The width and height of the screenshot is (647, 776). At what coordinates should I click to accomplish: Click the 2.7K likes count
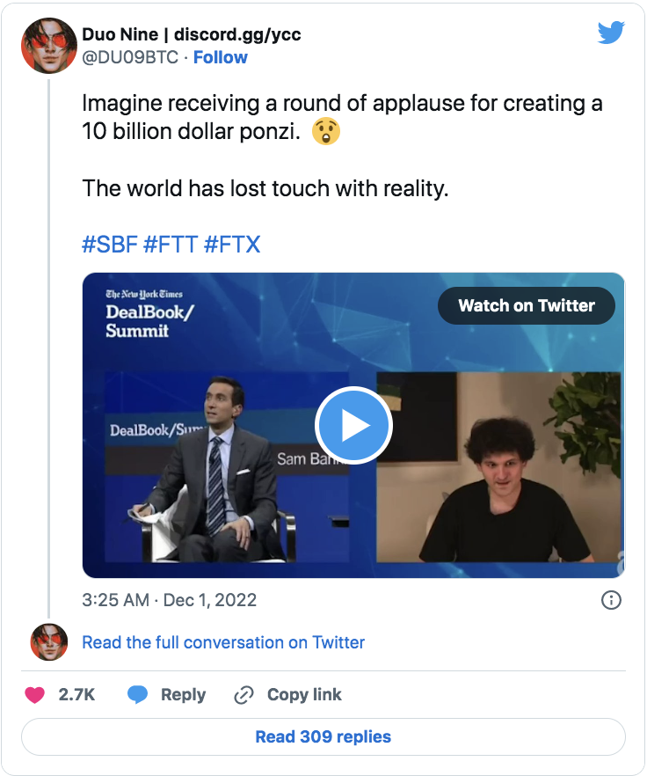click(x=76, y=694)
